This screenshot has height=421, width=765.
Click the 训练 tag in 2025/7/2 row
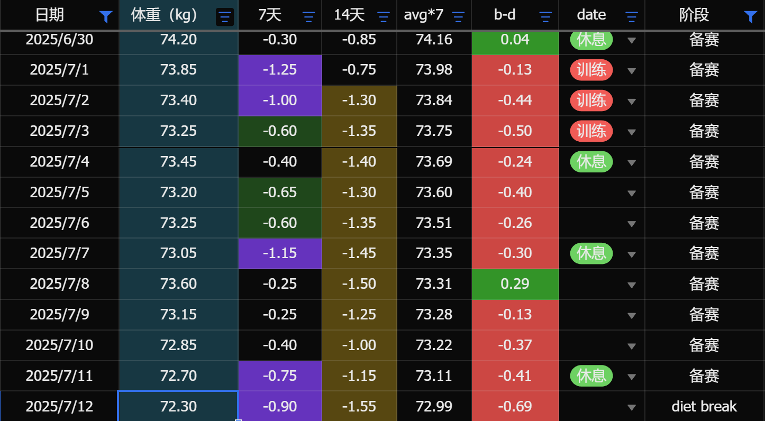pyautogui.click(x=591, y=100)
